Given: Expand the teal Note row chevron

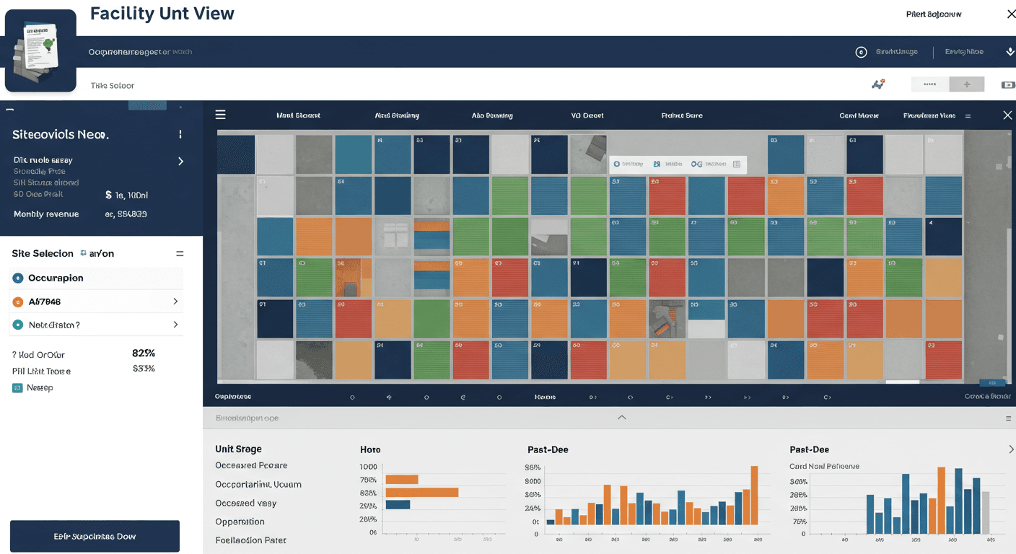Looking at the screenshot, I should [x=175, y=325].
